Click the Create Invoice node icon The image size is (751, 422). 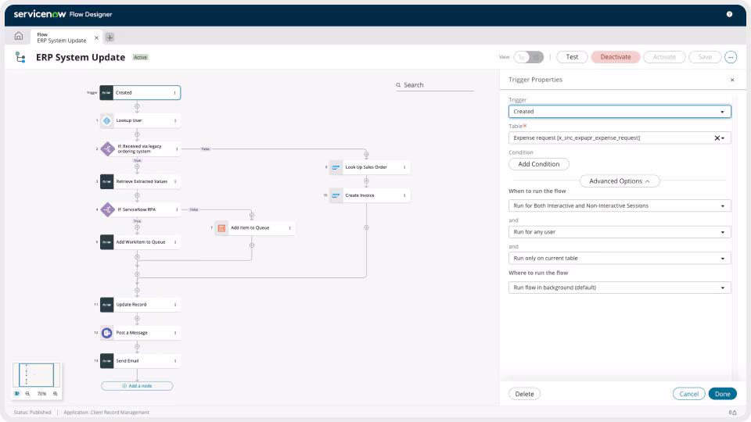point(336,195)
